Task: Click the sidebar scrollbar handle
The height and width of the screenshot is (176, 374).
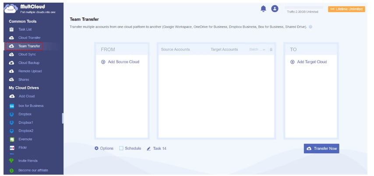Action: [63, 118]
